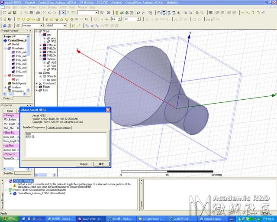Select the Draw ellipse tool
This screenshot has height=222, width=277.
click(x=33, y=20)
